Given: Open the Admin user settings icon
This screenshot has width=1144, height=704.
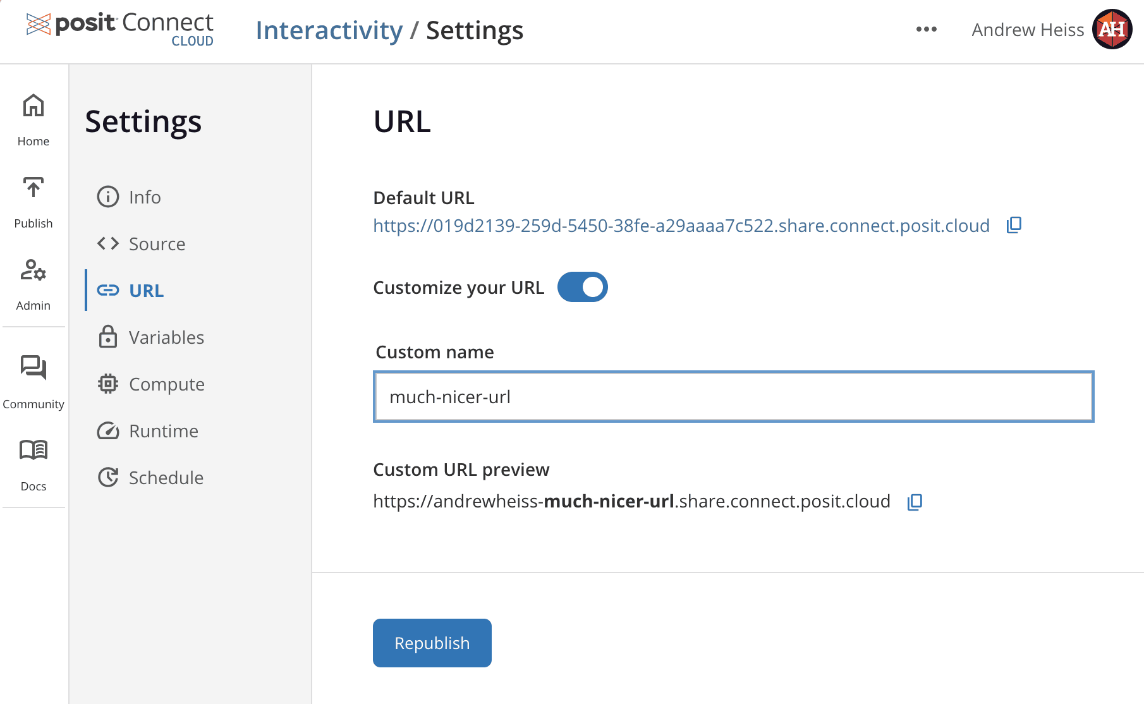Looking at the screenshot, I should coord(33,270).
